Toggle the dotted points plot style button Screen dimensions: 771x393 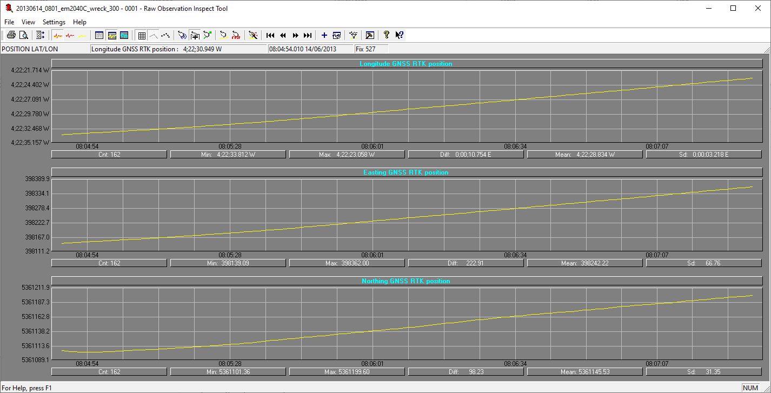pyautogui.click(x=165, y=35)
